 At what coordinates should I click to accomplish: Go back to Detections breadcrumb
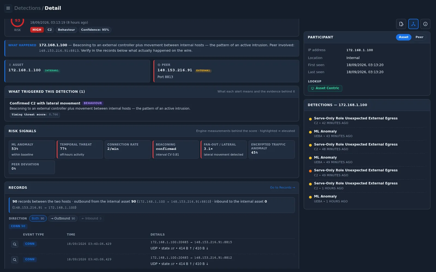(x=27, y=8)
